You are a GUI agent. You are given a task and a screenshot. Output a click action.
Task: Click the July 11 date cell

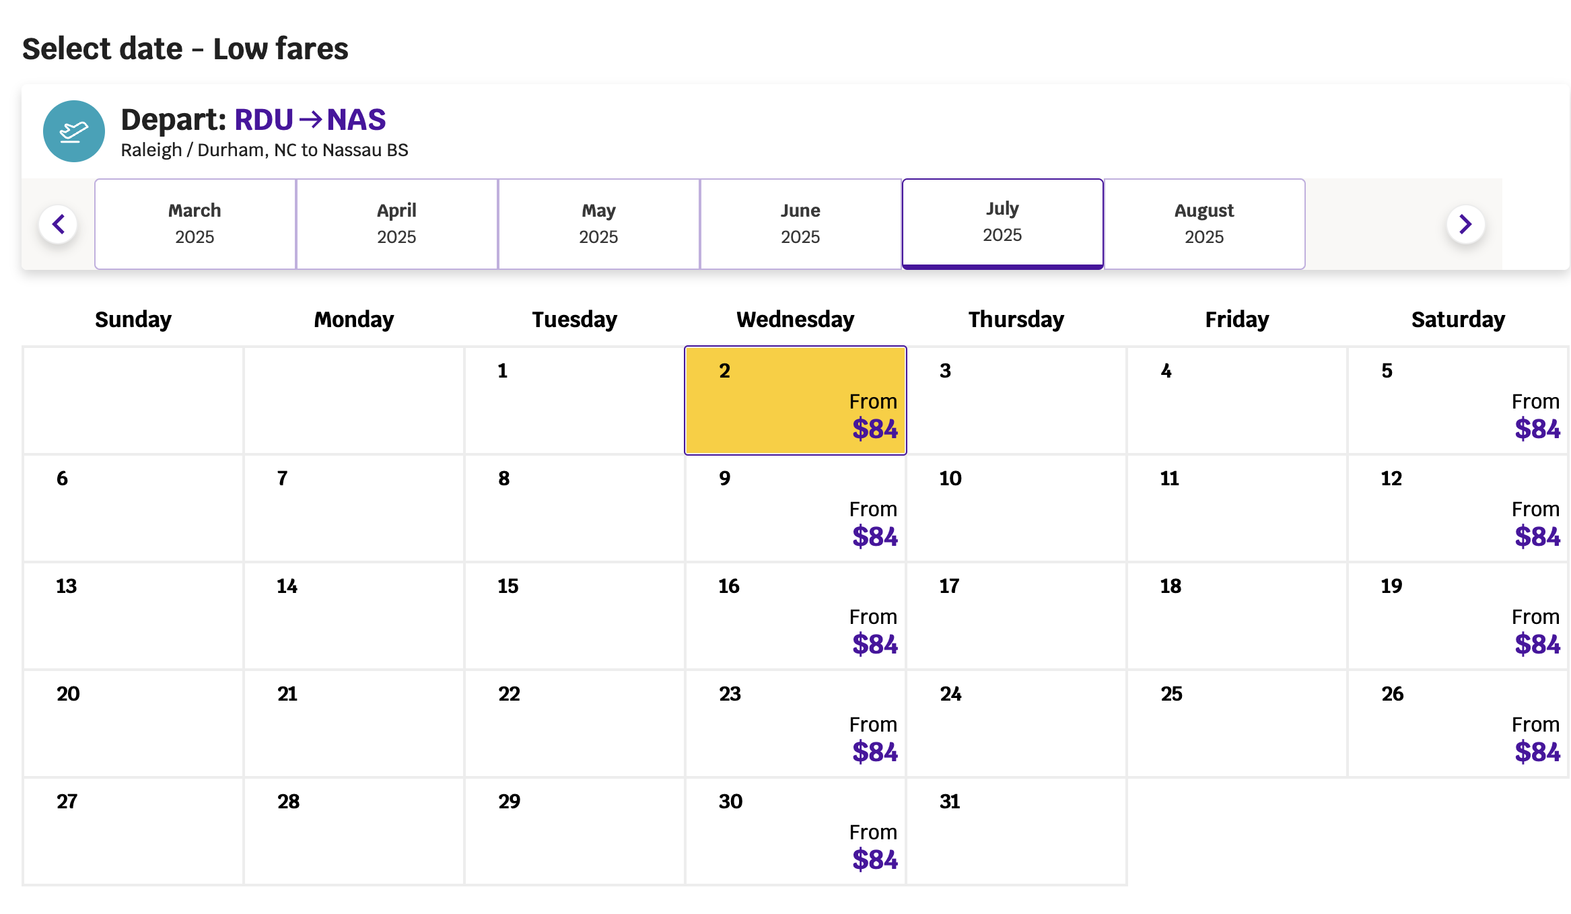point(1237,508)
